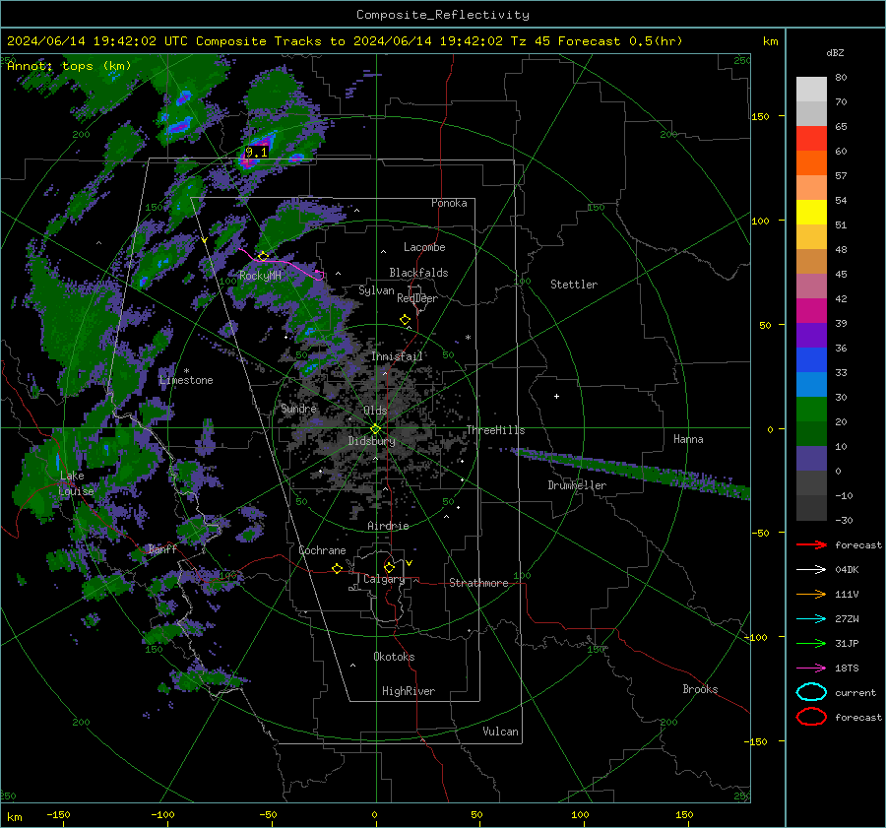Click the purple 36-39 dBZ swatch
Screen dimensions: 886x828
pos(811,336)
